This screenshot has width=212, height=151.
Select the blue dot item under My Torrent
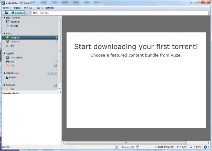[8, 26]
